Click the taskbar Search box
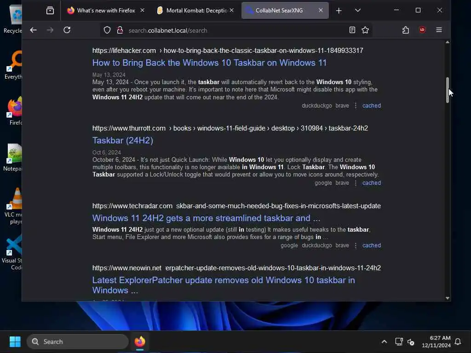471x353 pixels. point(77,342)
